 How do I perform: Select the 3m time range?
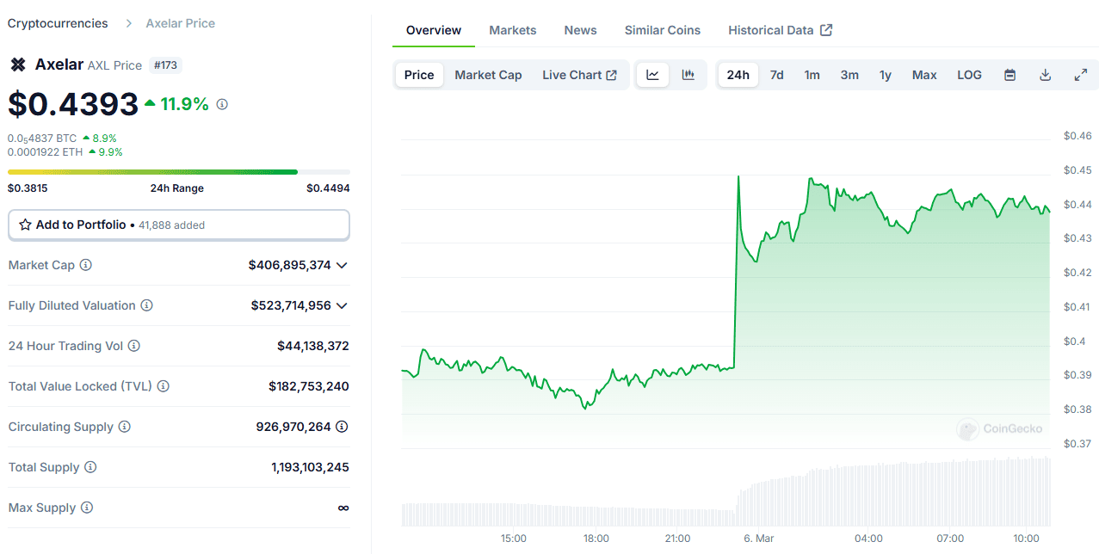(849, 75)
